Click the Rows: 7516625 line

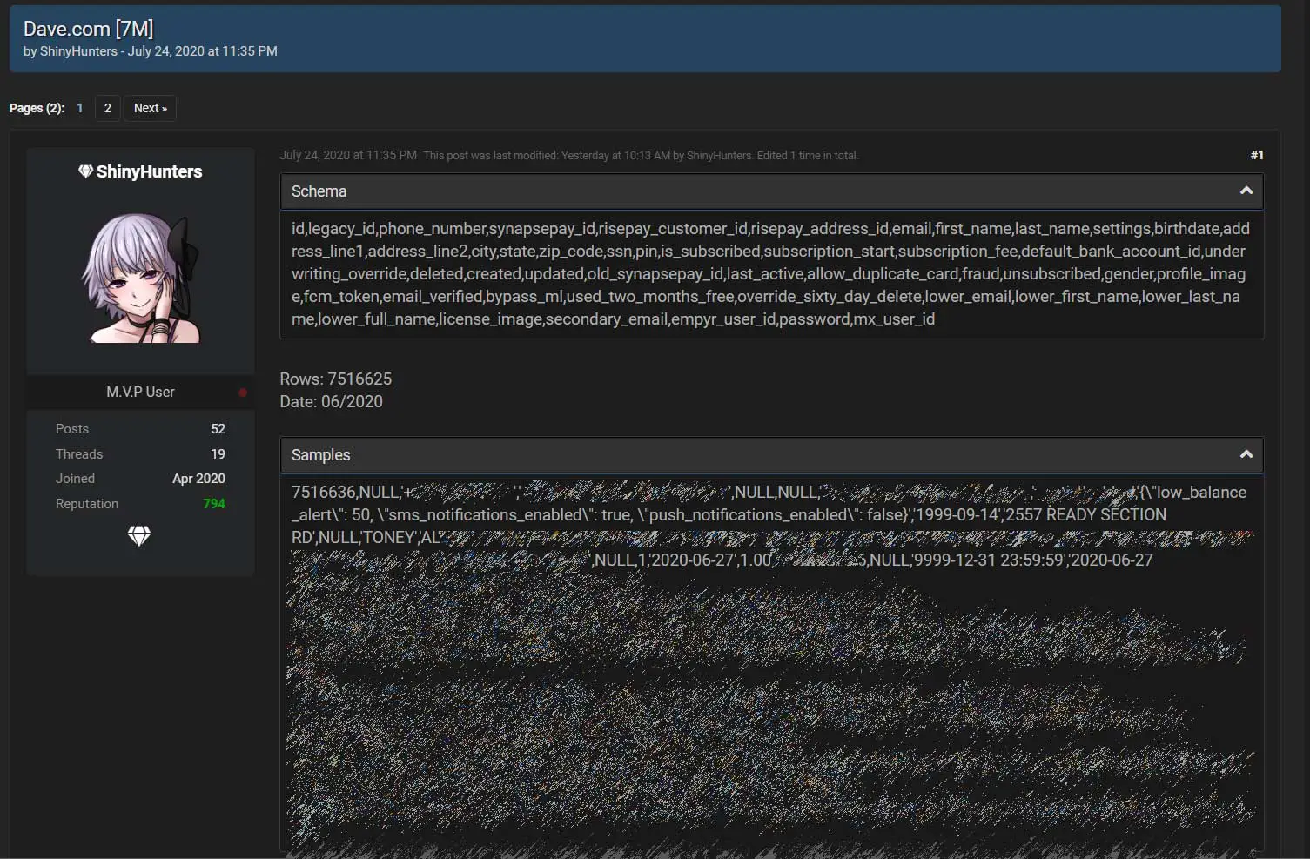335,379
